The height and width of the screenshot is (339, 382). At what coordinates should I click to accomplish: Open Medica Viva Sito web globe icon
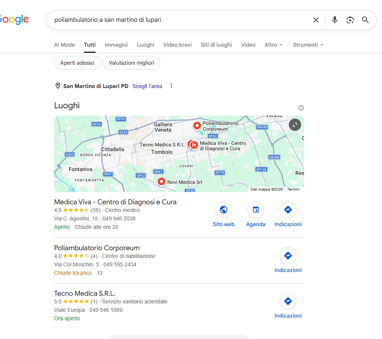223,209
